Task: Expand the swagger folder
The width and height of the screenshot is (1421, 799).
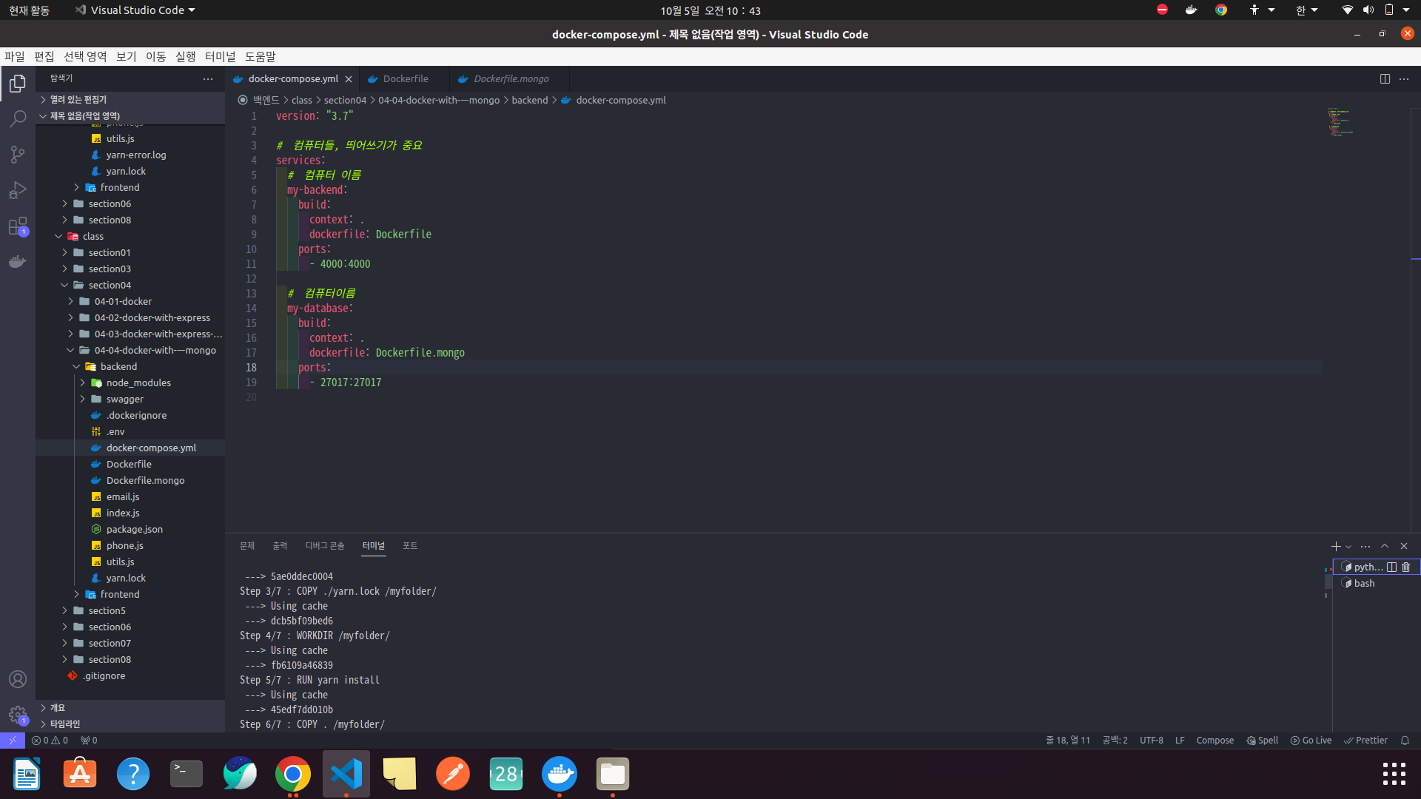Action: click(x=130, y=399)
